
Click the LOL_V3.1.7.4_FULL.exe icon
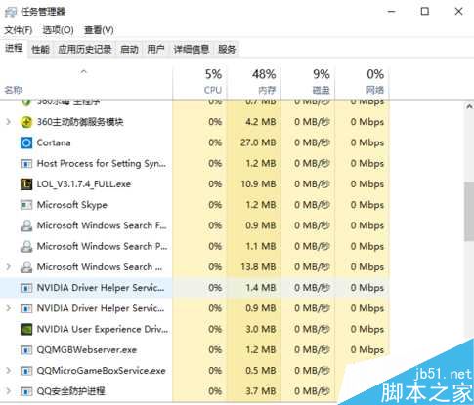click(26, 184)
